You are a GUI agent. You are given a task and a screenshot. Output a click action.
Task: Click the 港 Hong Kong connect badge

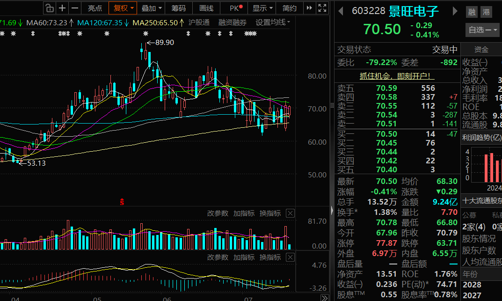click(486, 12)
